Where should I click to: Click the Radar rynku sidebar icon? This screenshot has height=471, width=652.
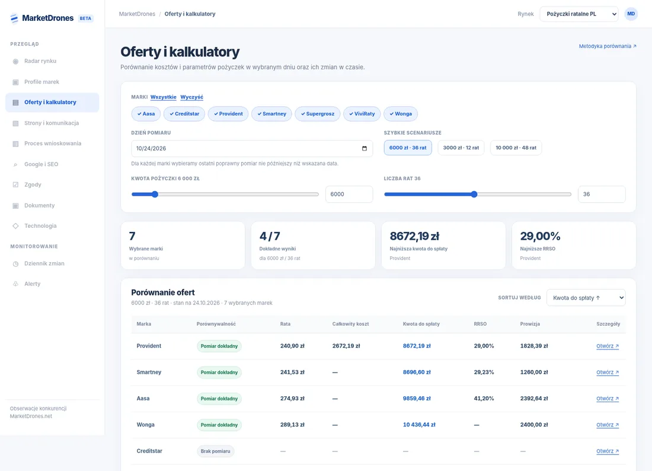[x=15, y=61]
